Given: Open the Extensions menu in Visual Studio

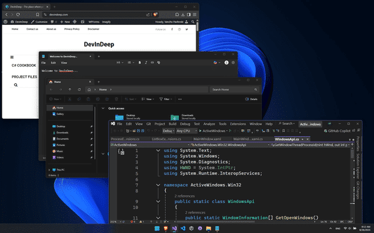Looking at the screenshot, I should 238,124.
